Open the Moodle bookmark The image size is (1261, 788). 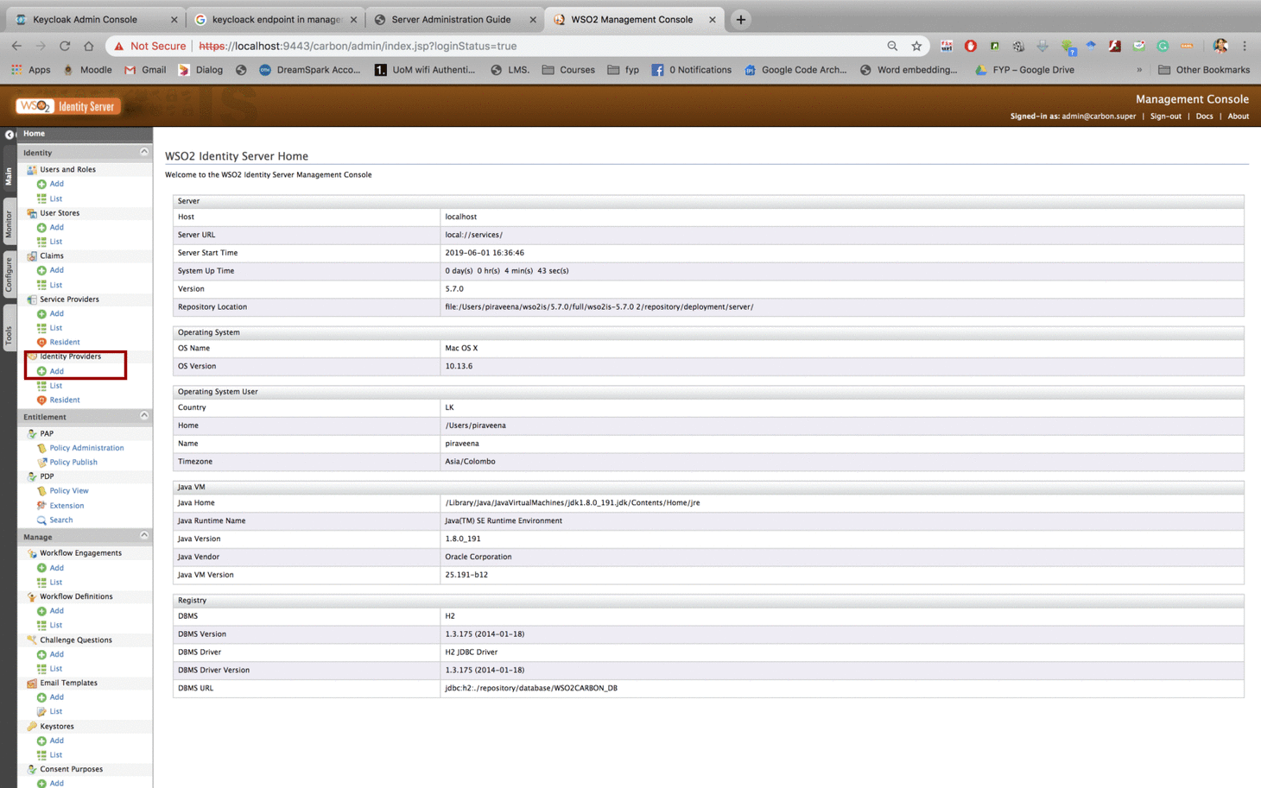click(x=87, y=70)
